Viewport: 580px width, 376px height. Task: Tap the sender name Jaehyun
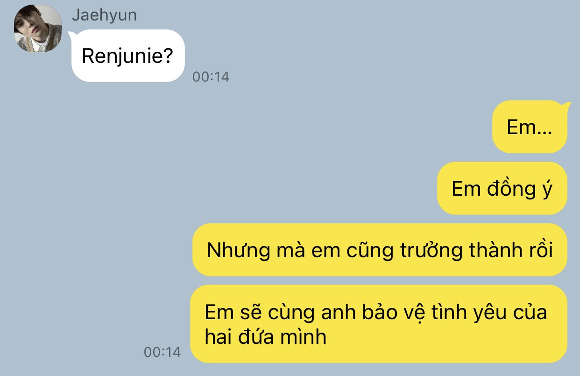click(104, 15)
